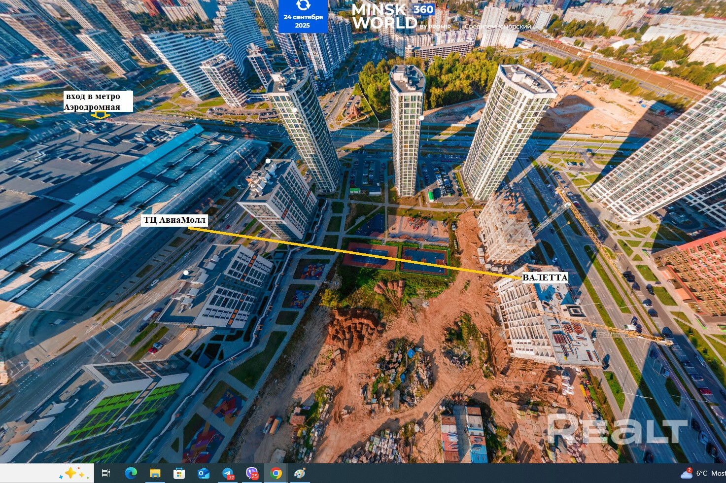The width and height of the screenshot is (726, 483).
Task: Launch Microsoft Store from the taskbar
Action: 179,473
